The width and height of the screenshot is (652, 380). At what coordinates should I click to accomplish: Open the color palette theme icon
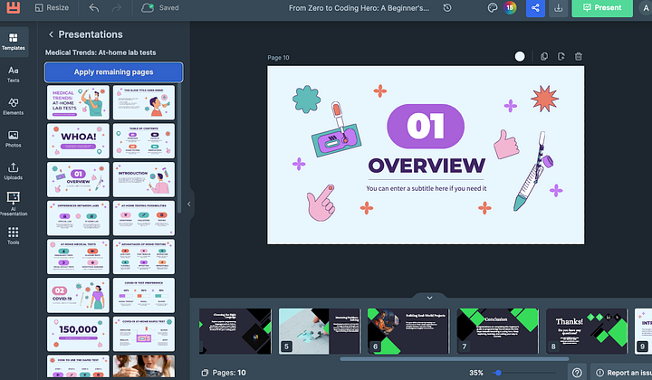point(493,7)
